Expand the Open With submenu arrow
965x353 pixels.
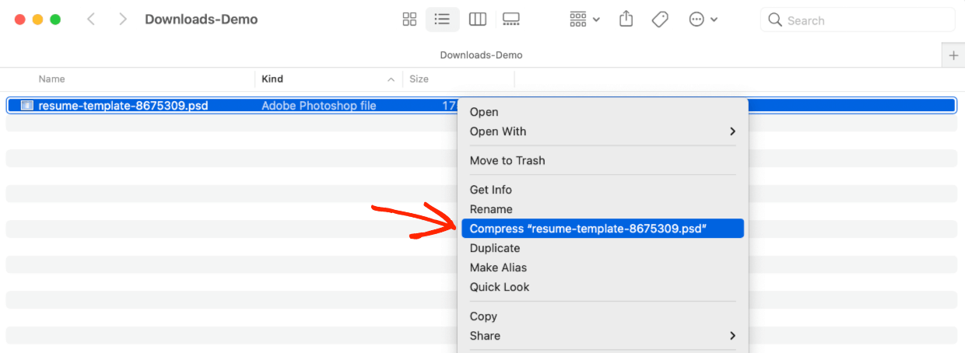coord(732,131)
